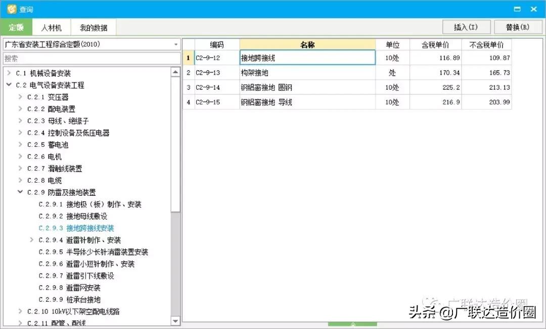Viewport: 546px width, 329px height.
Task: Expand the C.2.9.4 避雷针制作、安装 node
Action: [32, 240]
